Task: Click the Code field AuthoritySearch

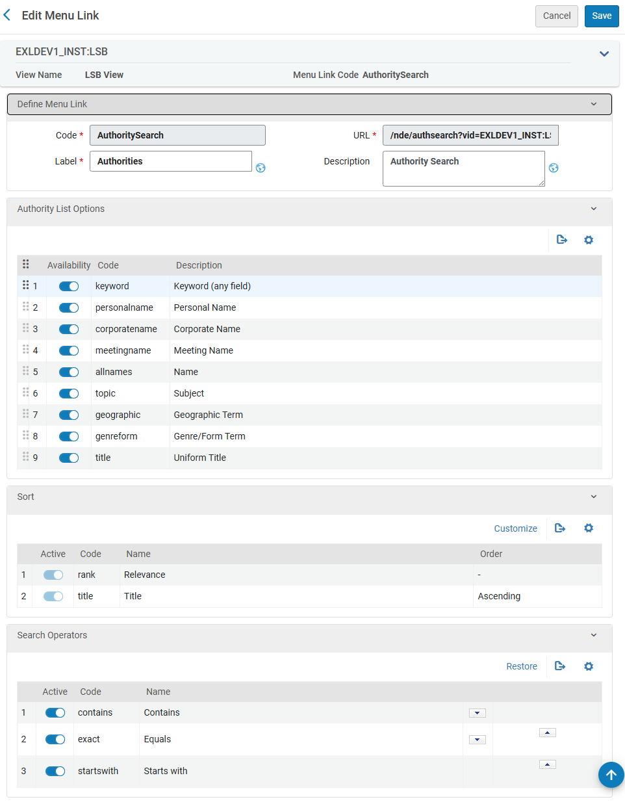Action: [177, 135]
